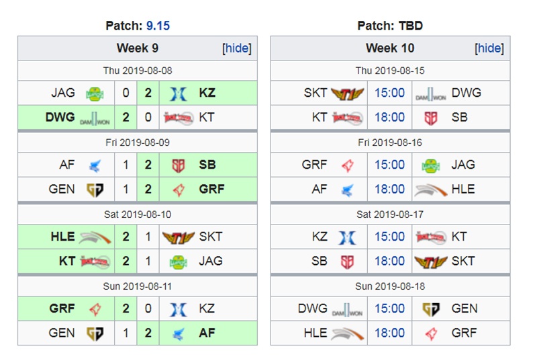537x363 pixels.
Task: Click the Week 9 table header
Action: [138, 48]
